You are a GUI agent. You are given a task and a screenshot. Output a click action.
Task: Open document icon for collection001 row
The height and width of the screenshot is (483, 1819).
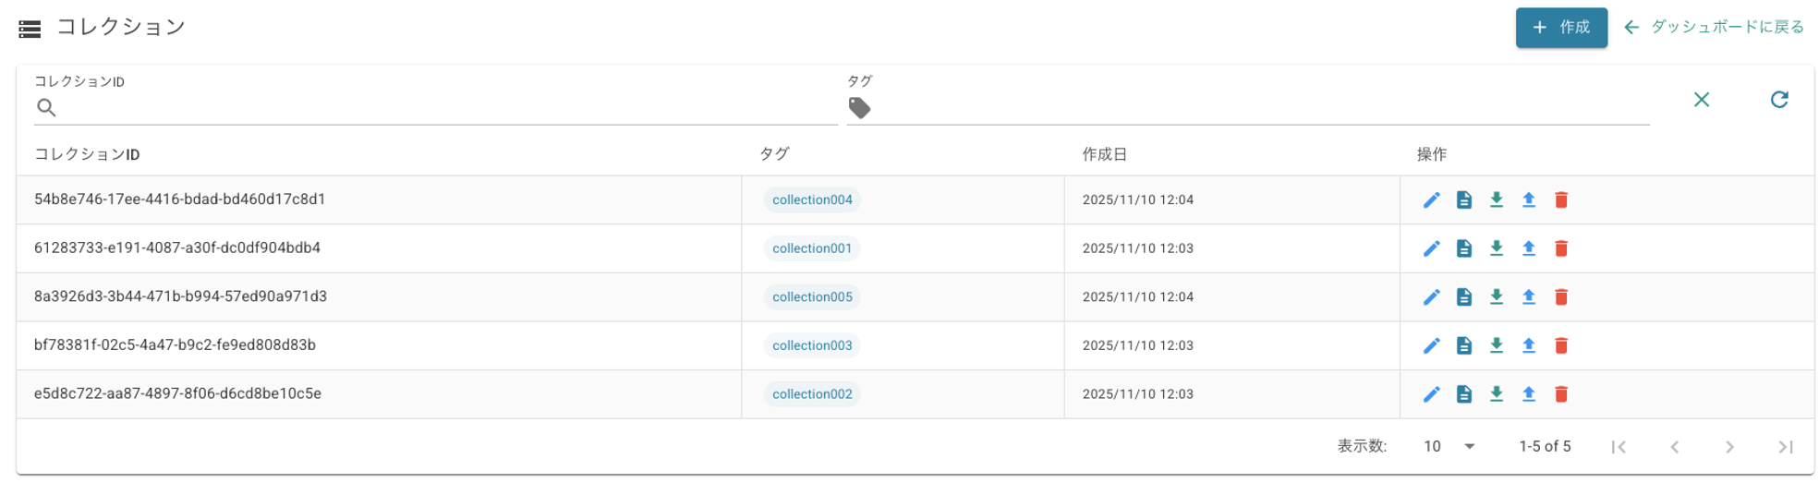1463,248
